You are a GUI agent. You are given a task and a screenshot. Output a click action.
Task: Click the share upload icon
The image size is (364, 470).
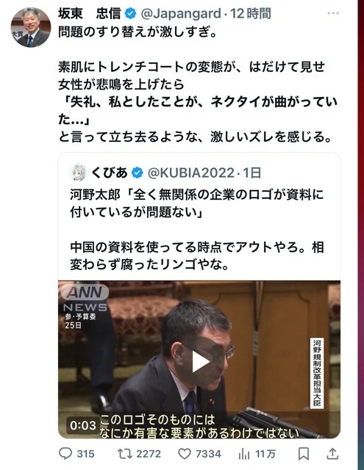[x=332, y=454]
